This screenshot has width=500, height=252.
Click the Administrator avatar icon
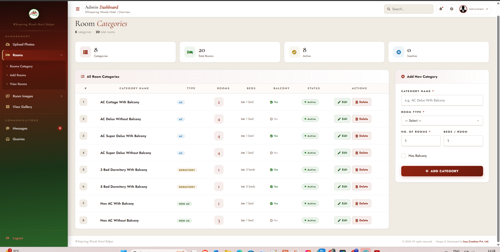pyautogui.click(x=463, y=9)
